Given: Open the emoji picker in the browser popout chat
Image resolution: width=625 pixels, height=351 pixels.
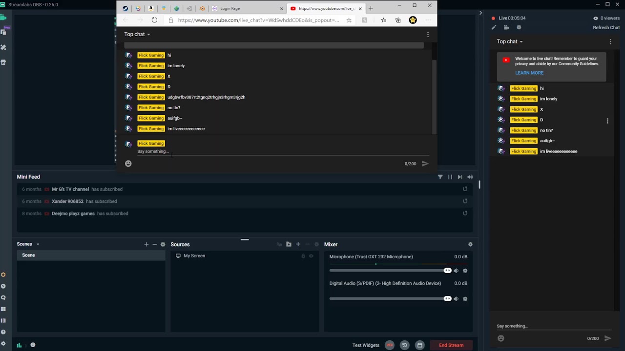Looking at the screenshot, I should point(128,164).
